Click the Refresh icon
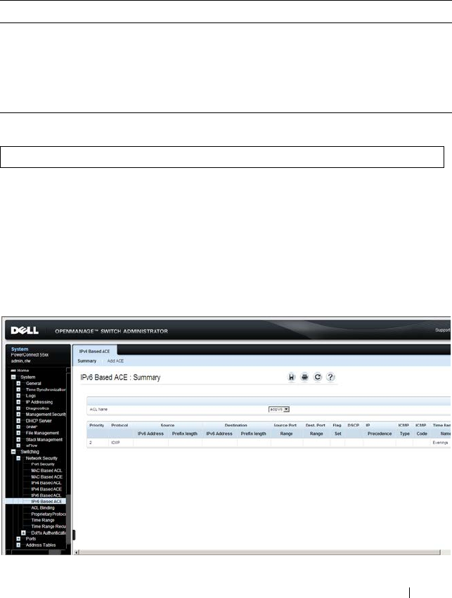 (317, 377)
